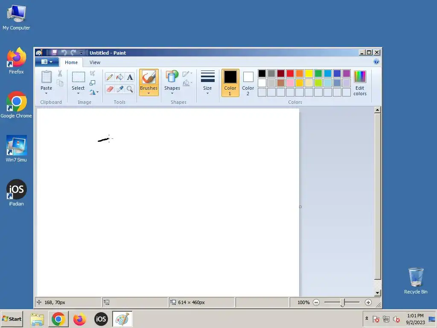This screenshot has height=328, width=437.
Task: Expand the Select dropdown arrow
Action: point(79,94)
